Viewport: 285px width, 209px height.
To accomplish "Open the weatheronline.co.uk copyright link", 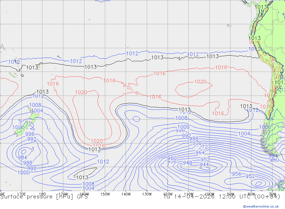I will click(261, 206).
